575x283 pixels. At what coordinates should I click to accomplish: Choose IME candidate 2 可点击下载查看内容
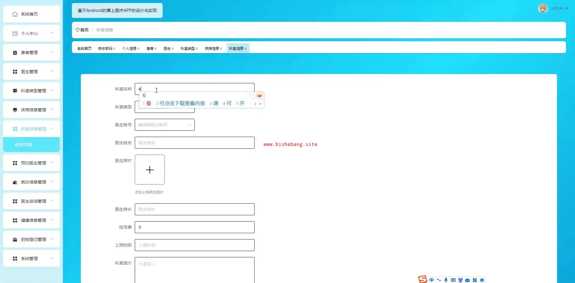coord(180,104)
